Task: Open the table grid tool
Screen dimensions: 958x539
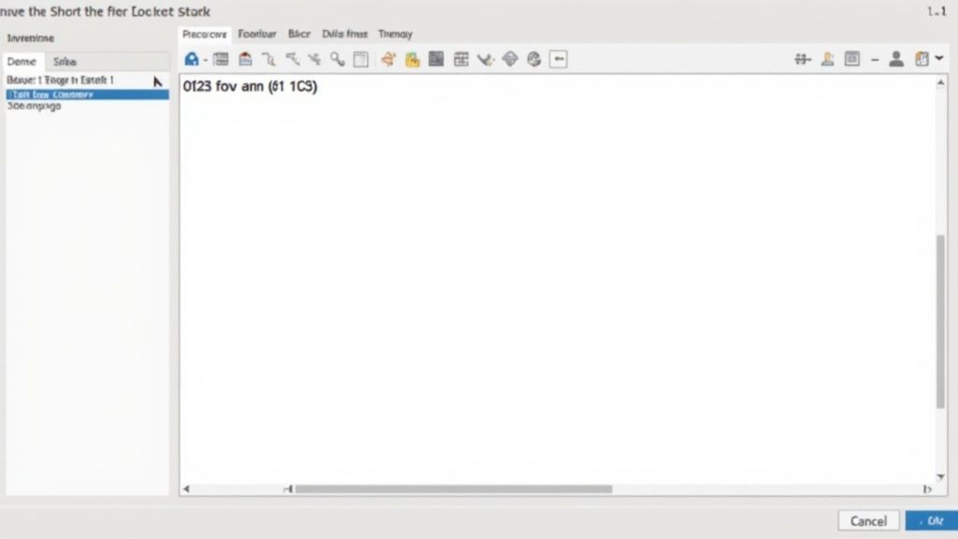Action: click(x=461, y=58)
